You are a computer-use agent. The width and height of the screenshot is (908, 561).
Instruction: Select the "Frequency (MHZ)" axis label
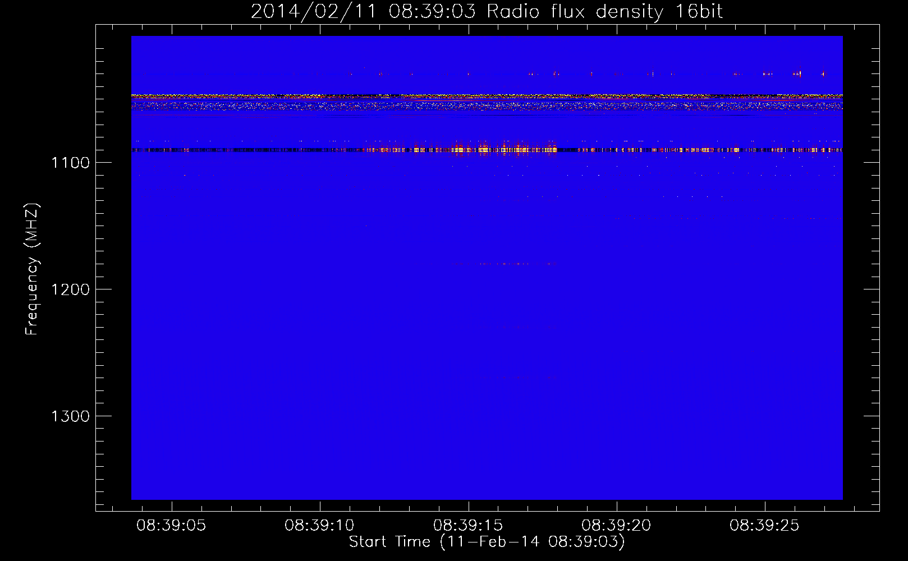coord(32,269)
